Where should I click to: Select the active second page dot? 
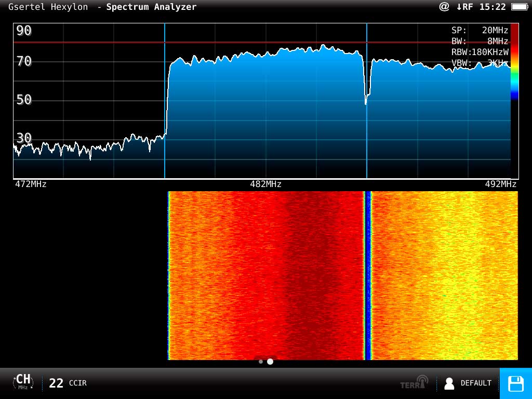(x=270, y=362)
